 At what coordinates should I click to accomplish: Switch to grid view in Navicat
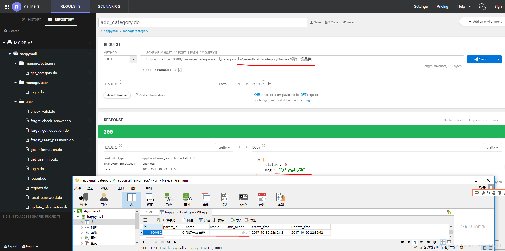tap(443, 242)
